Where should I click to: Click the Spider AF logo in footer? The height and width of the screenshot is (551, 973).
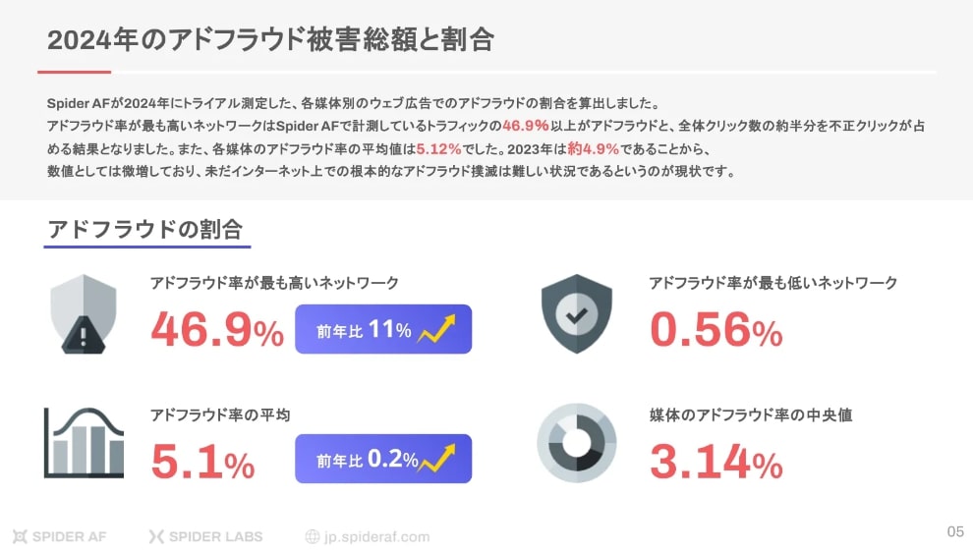60,536
